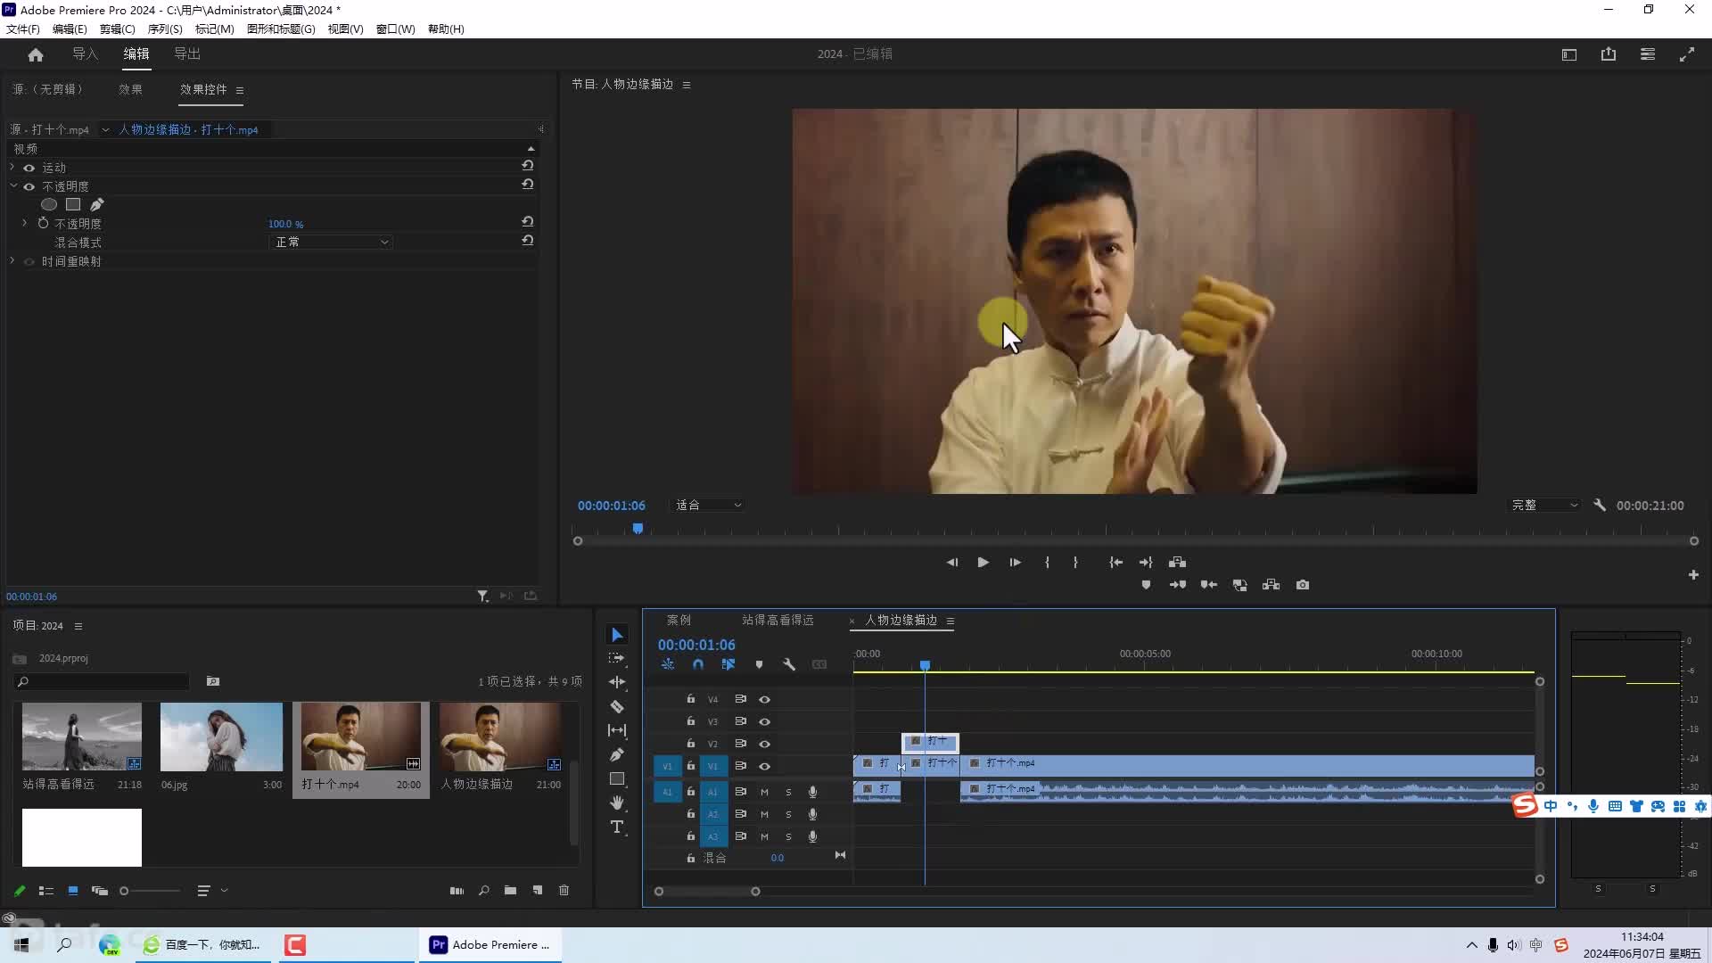Select the Ripple Edit tool
This screenshot has height=963, width=1712.
617,682
